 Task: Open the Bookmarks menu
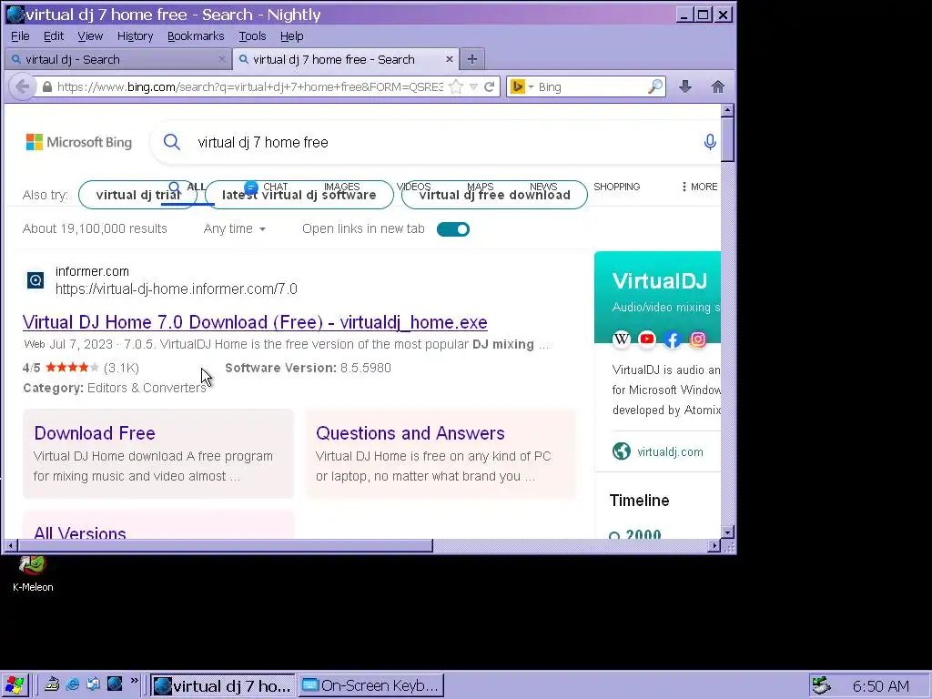(196, 36)
